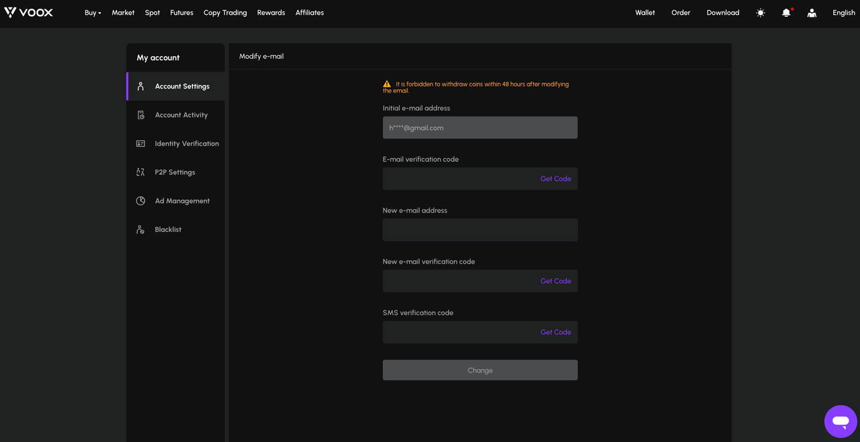Screen dimensions: 860x442
Task: Click the Blacklist sidebar icon
Action: pos(140,229)
